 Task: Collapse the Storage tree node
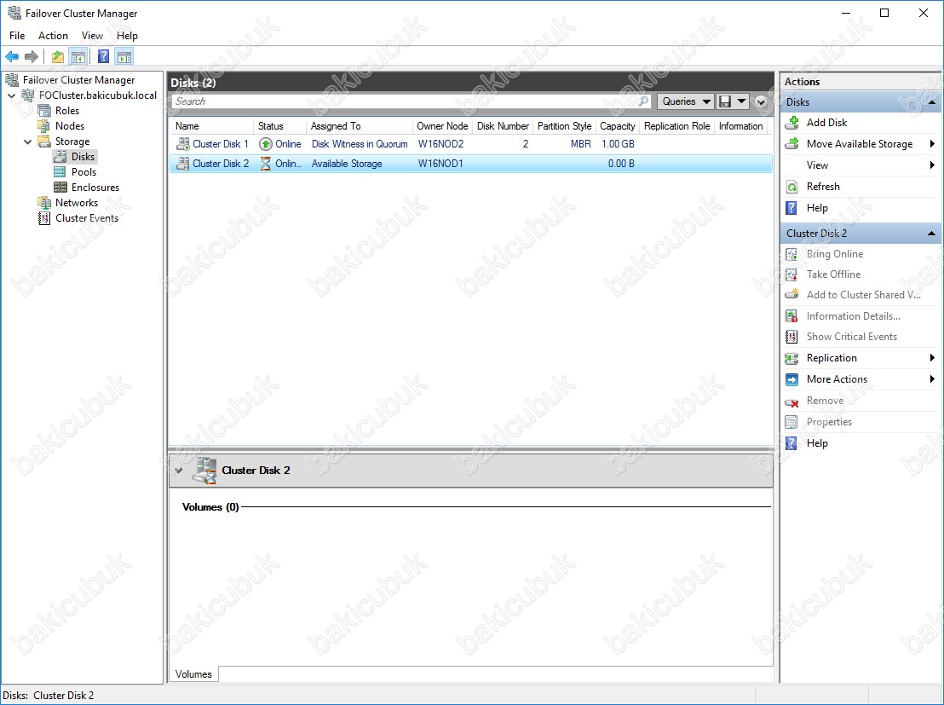click(x=28, y=142)
